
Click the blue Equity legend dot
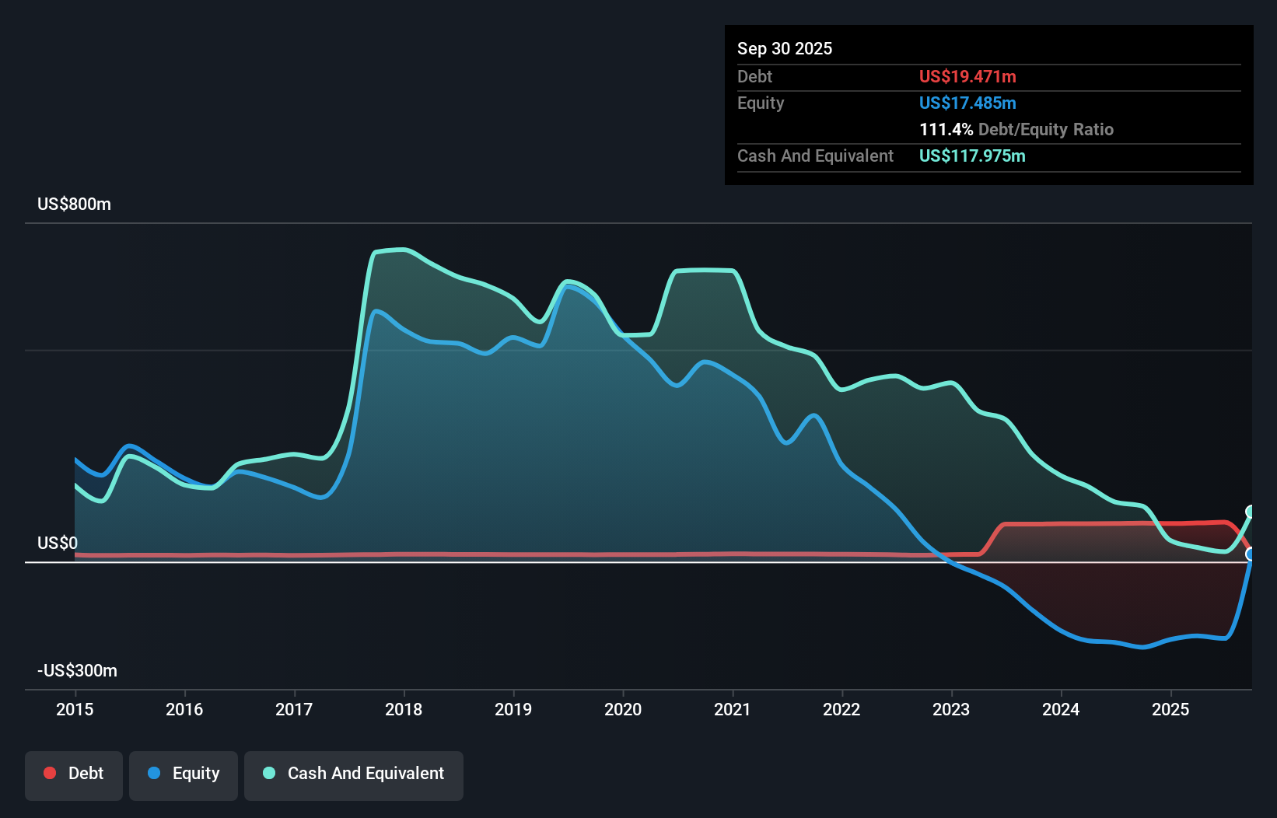pos(155,773)
